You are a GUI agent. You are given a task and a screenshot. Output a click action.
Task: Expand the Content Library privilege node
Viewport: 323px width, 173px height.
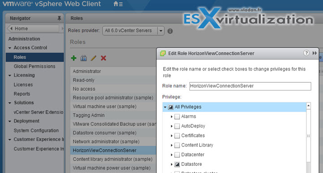171,145
